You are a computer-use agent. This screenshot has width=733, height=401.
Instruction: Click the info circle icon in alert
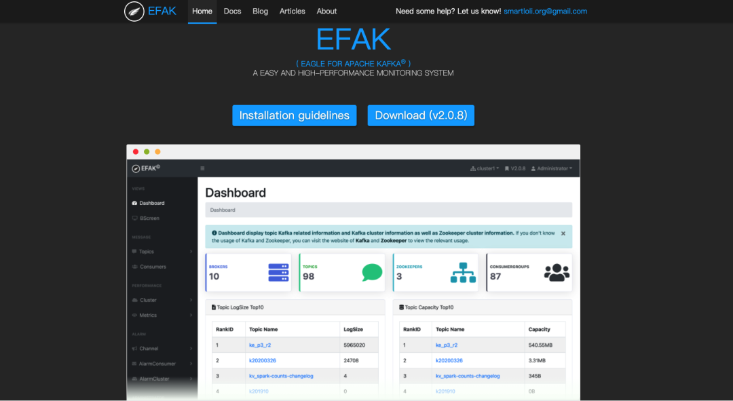coord(214,233)
